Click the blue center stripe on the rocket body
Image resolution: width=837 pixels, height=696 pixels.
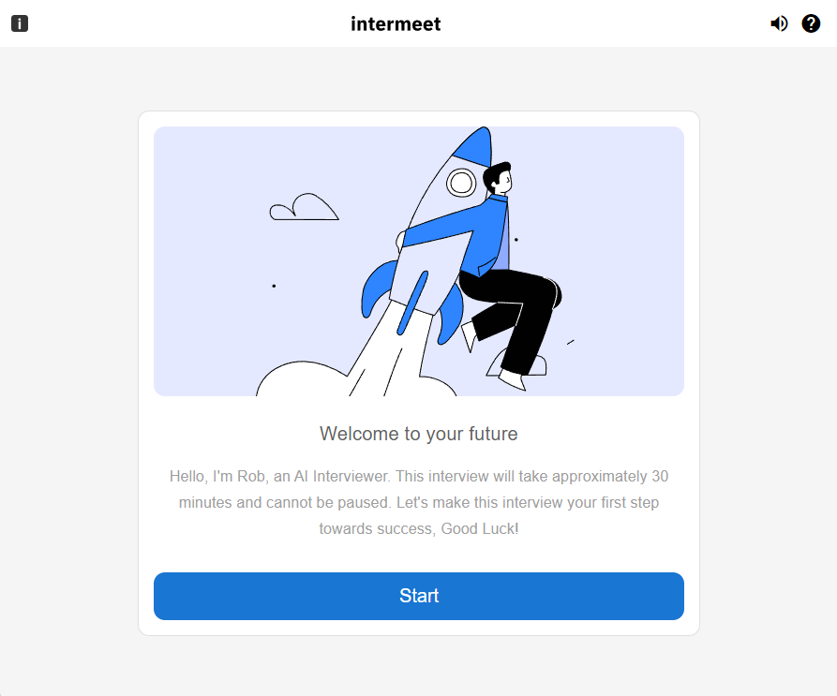tap(412, 303)
